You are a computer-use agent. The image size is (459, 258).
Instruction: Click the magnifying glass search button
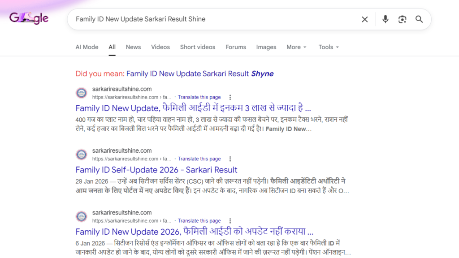tap(419, 19)
